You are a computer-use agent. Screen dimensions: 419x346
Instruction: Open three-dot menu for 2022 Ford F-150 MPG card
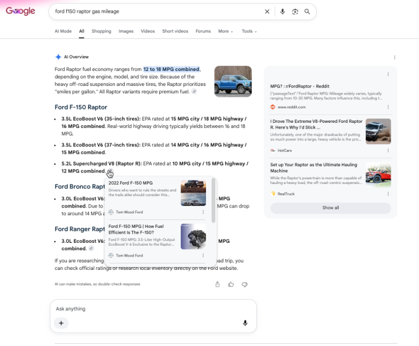[x=203, y=212]
